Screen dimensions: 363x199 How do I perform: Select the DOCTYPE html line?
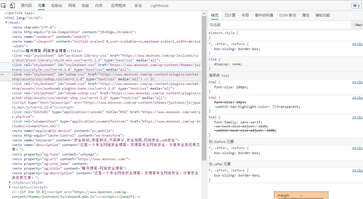19,13
